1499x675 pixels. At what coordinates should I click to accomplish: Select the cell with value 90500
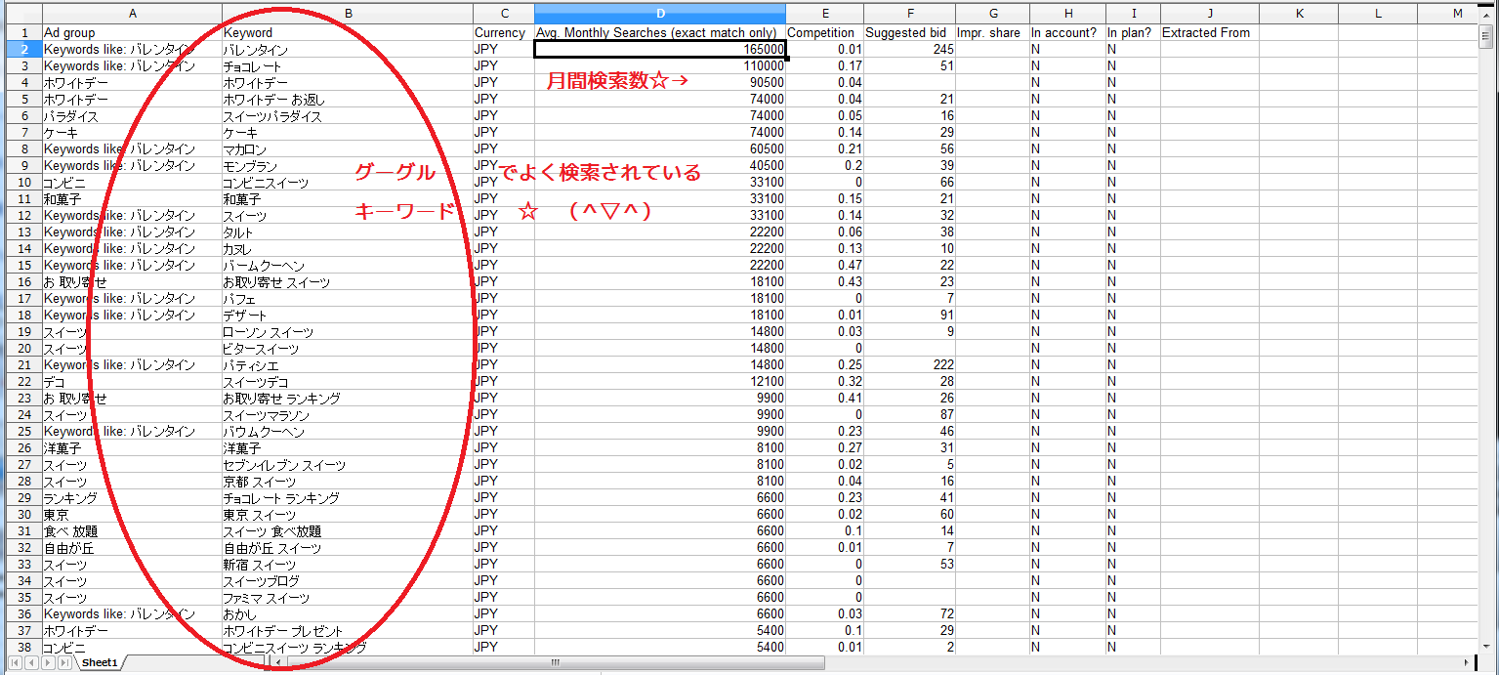pyautogui.click(x=660, y=82)
